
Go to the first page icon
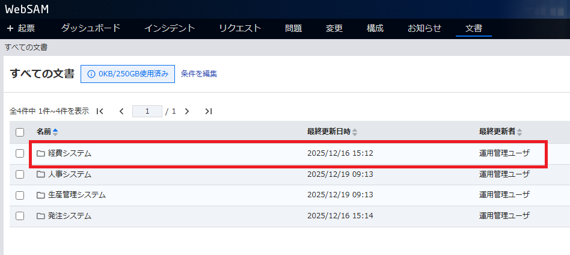100,111
